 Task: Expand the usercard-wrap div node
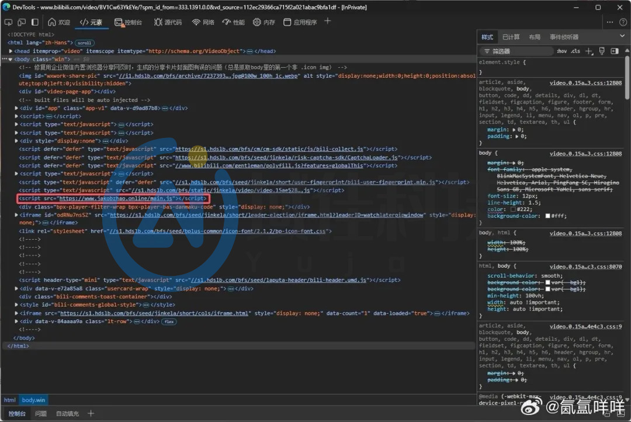tap(16, 288)
